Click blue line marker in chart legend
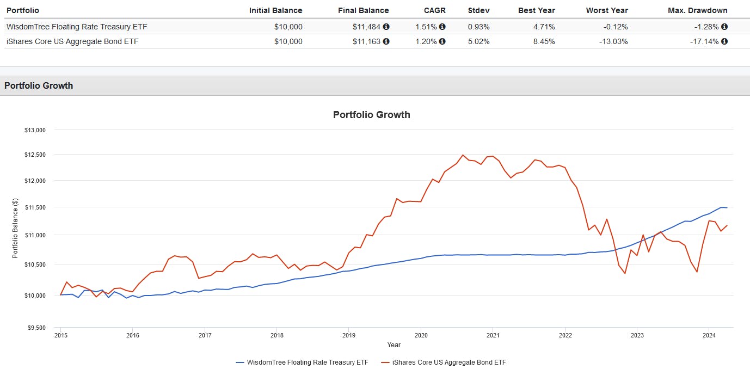 pyautogui.click(x=240, y=362)
